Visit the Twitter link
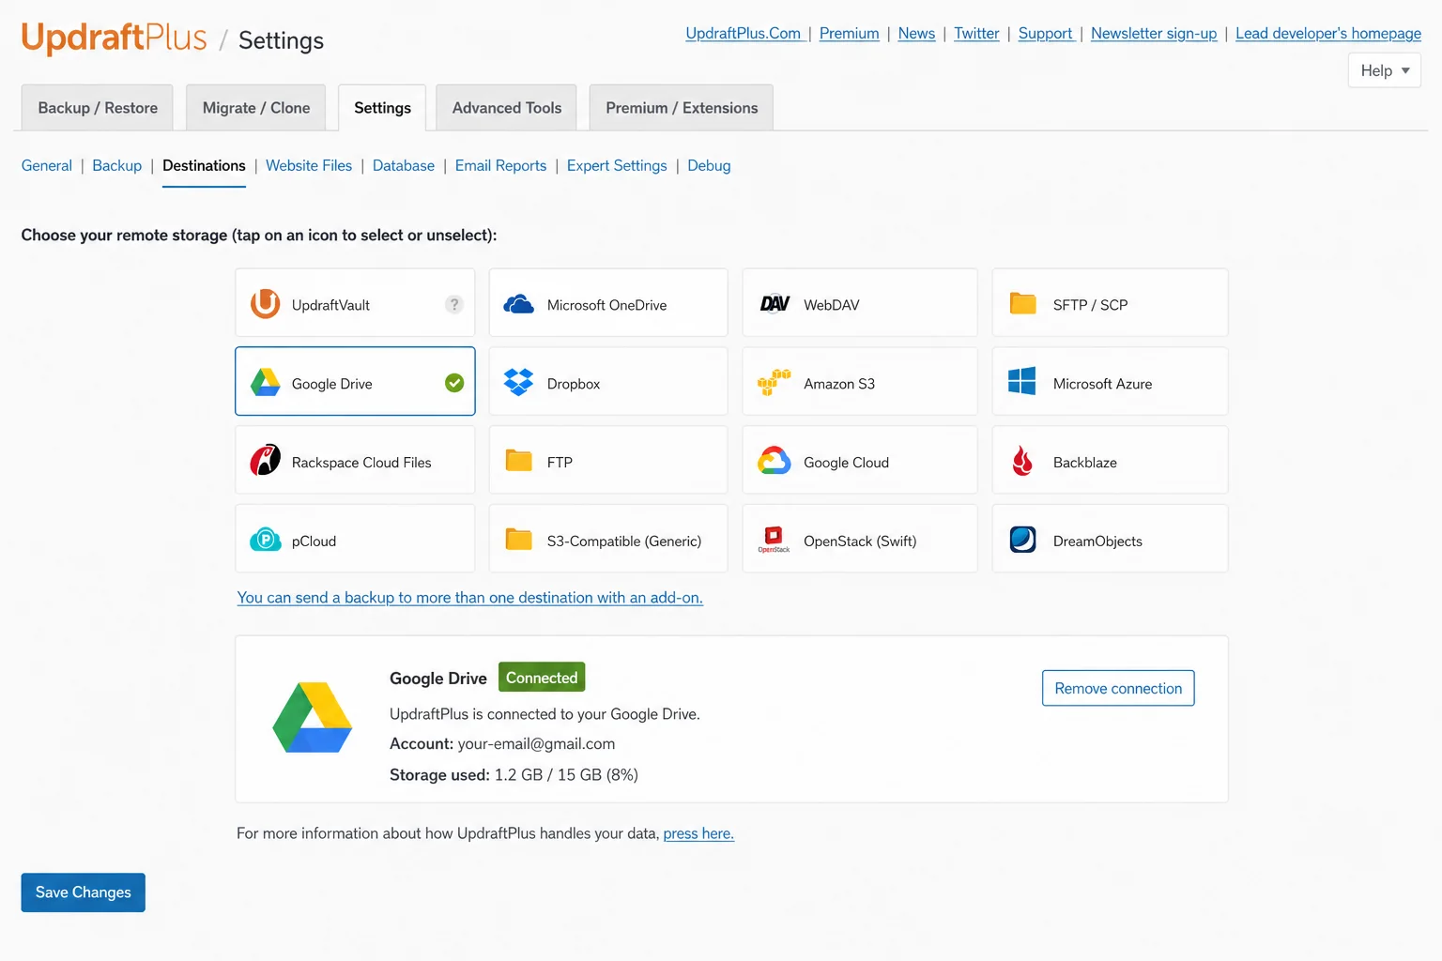 pos(976,34)
